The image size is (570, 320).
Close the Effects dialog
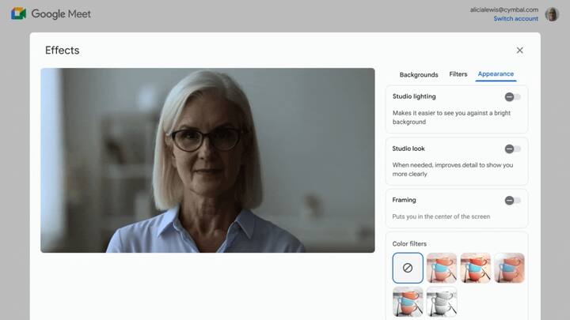tap(519, 51)
